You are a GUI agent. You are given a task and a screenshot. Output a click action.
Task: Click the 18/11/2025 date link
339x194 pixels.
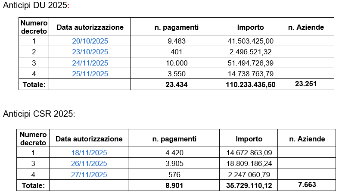pos(89,153)
